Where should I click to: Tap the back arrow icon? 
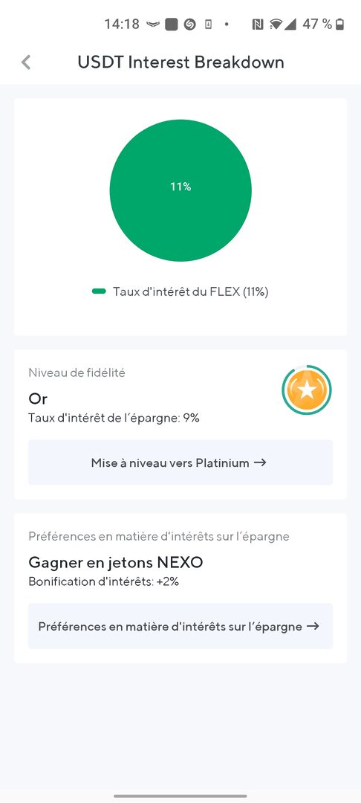26,62
